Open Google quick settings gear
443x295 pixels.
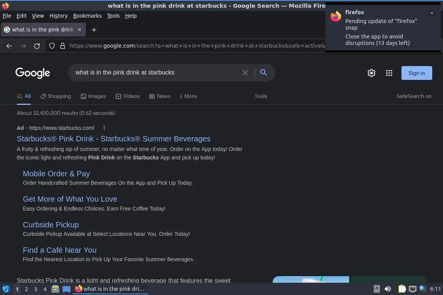click(x=371, y=73)
